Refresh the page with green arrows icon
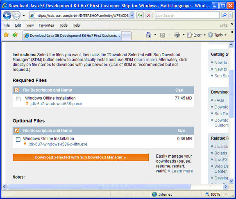236x199 pixels. tap(140, 15)
